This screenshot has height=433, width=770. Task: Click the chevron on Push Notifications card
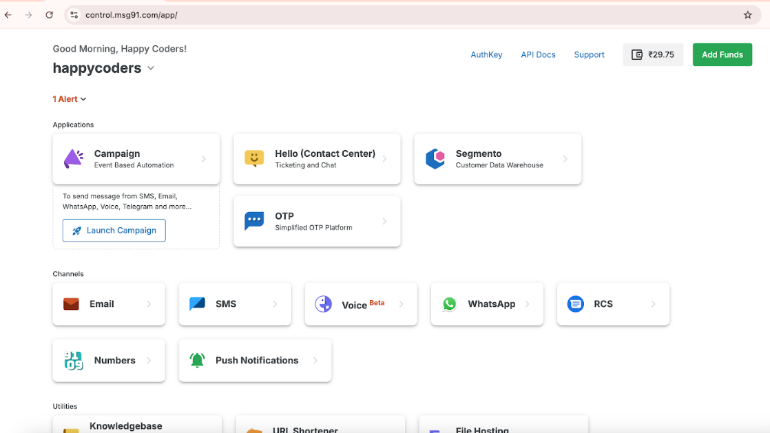pyautogui.click(x=315, y=360)
